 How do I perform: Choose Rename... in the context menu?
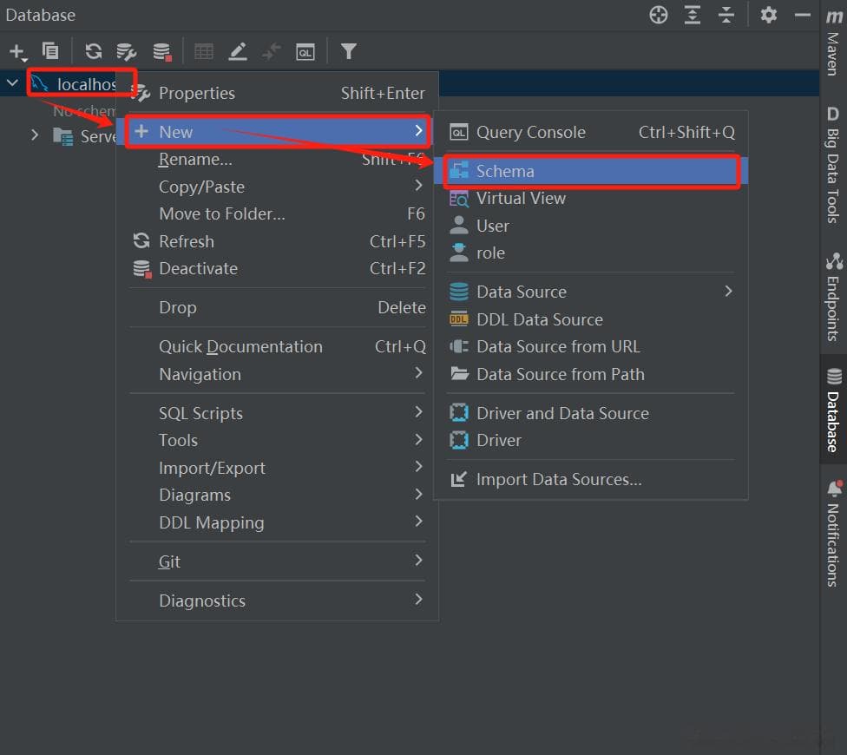(x=277, y=160)
